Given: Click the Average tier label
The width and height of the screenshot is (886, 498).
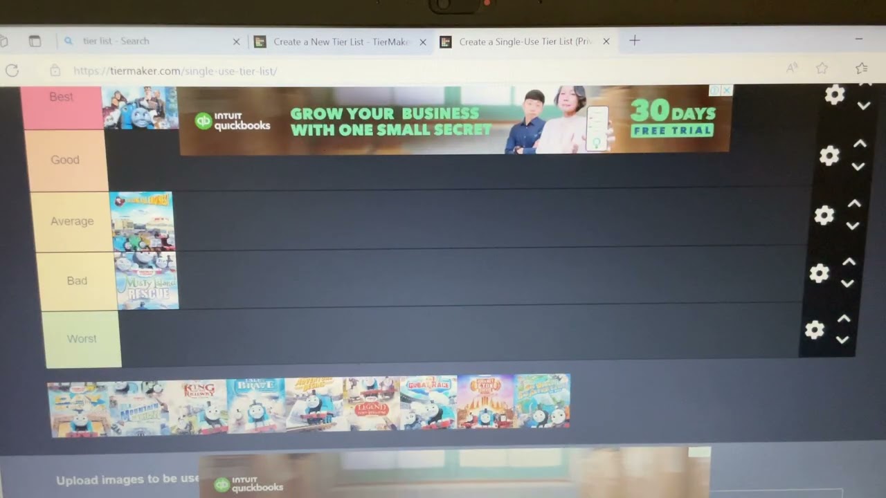Looking at the screenshot, I should pyautogui.click(x=72, y=222).
